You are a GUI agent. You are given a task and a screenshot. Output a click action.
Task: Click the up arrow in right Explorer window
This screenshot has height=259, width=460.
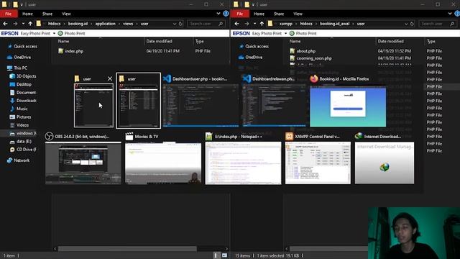click(x=262, y=24)
